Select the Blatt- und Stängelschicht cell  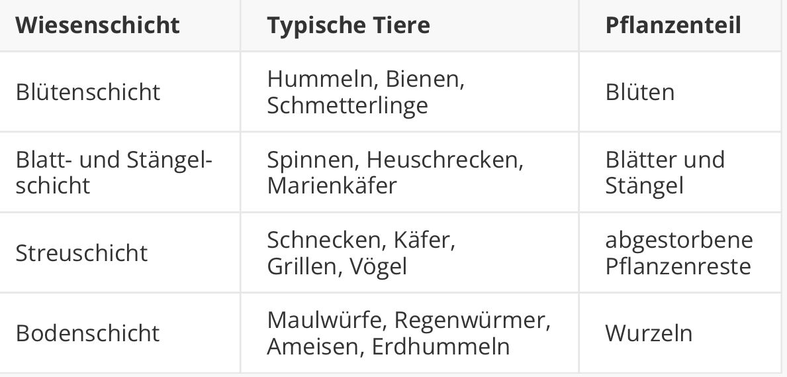[x=120, y=172]
